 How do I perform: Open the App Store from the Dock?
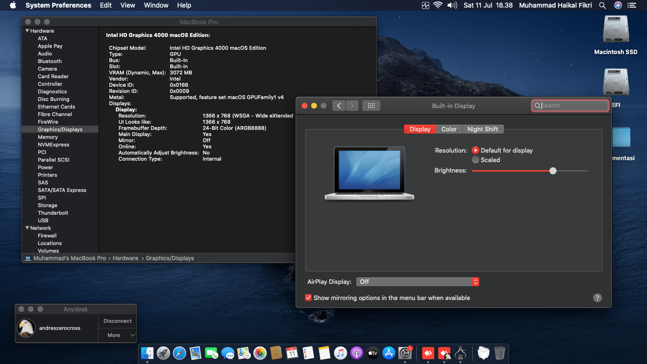click(389, 353)
